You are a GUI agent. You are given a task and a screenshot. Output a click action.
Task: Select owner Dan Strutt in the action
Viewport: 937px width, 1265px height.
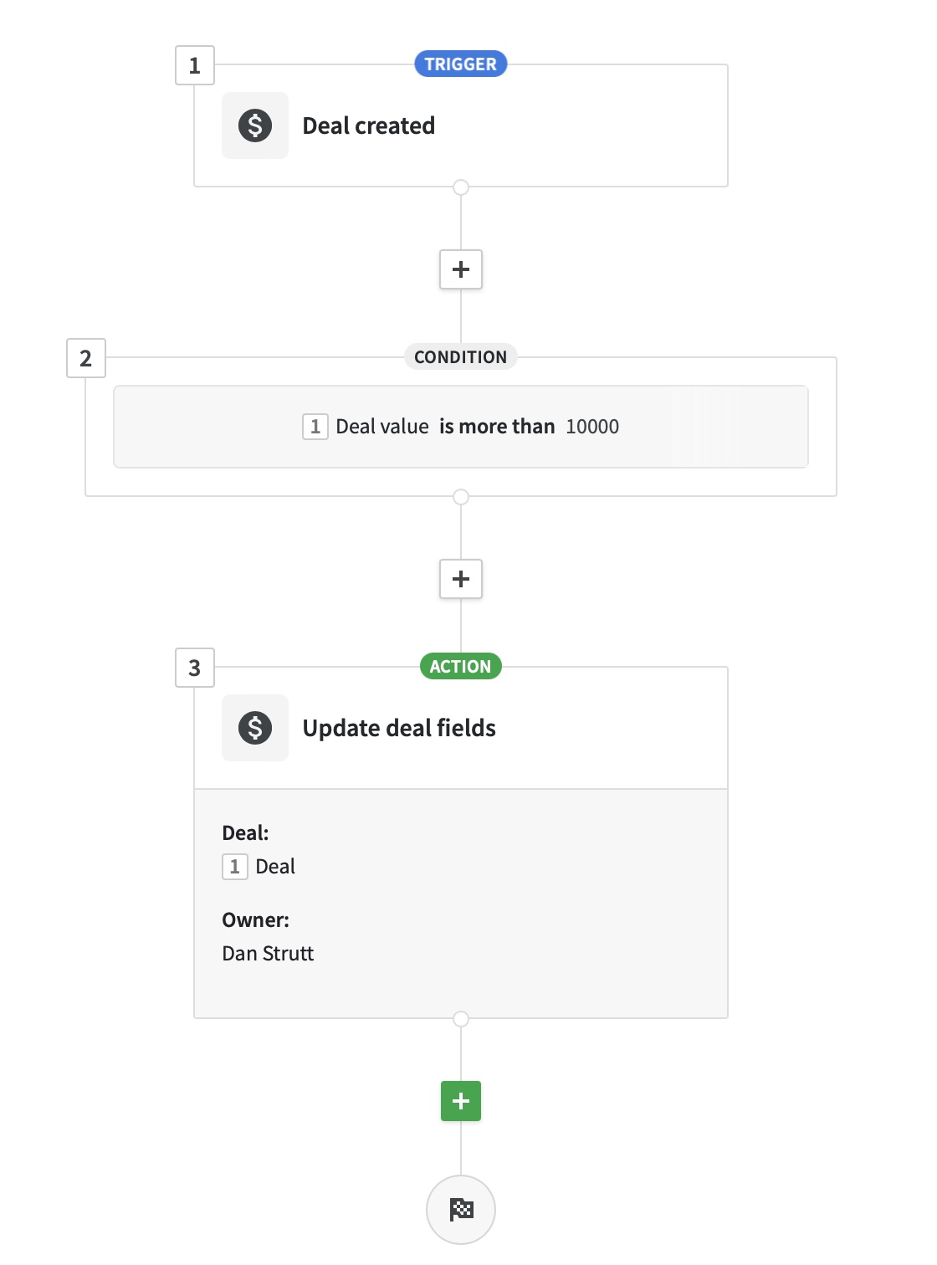pos(268,953)
